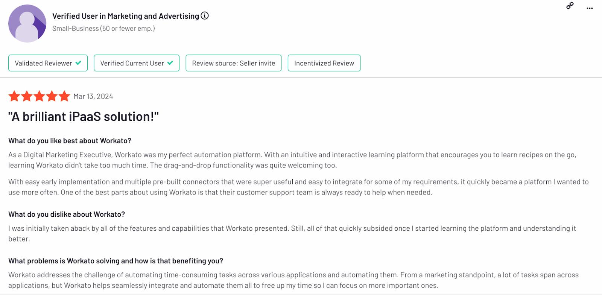Viewport: 602px width, 295px height.
Task: Click the Verified User in Marketing and Advertising name
Action: pos(125,16)
